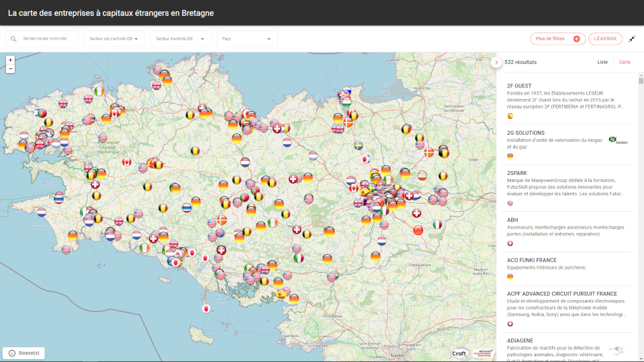Select the Irish flag marker in the northwest
Viewport: 644px width, 362px height.
tap(99, 91)
